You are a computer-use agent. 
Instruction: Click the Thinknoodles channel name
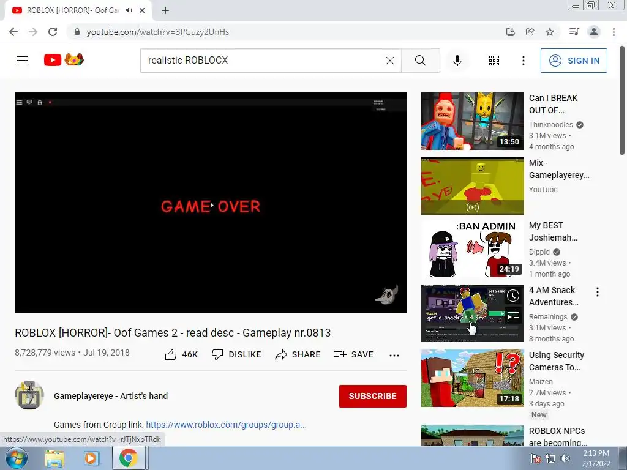tap(550, 125)
